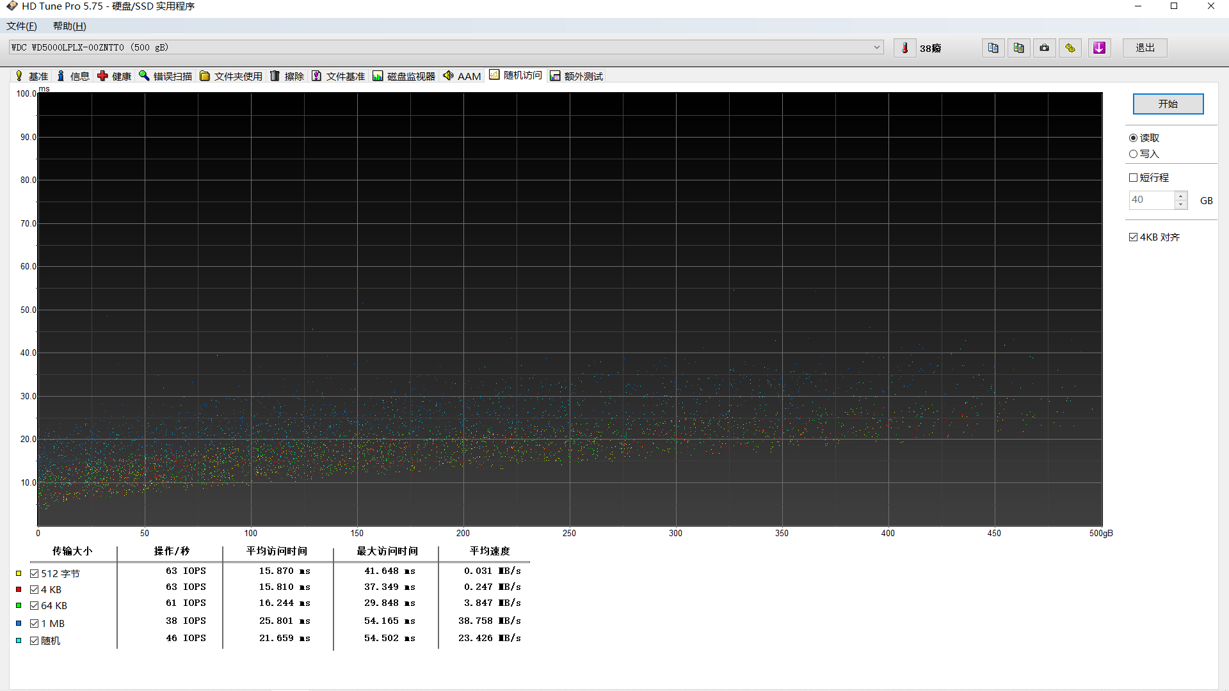This screenshot has height=691, width=1229.
Task: Uncheck the 1 MB transfer size checkbox
Action: pyautogui.click(x=35, y=624)
